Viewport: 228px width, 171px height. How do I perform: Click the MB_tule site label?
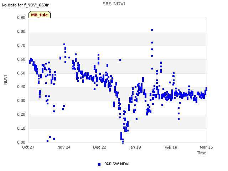40,15
